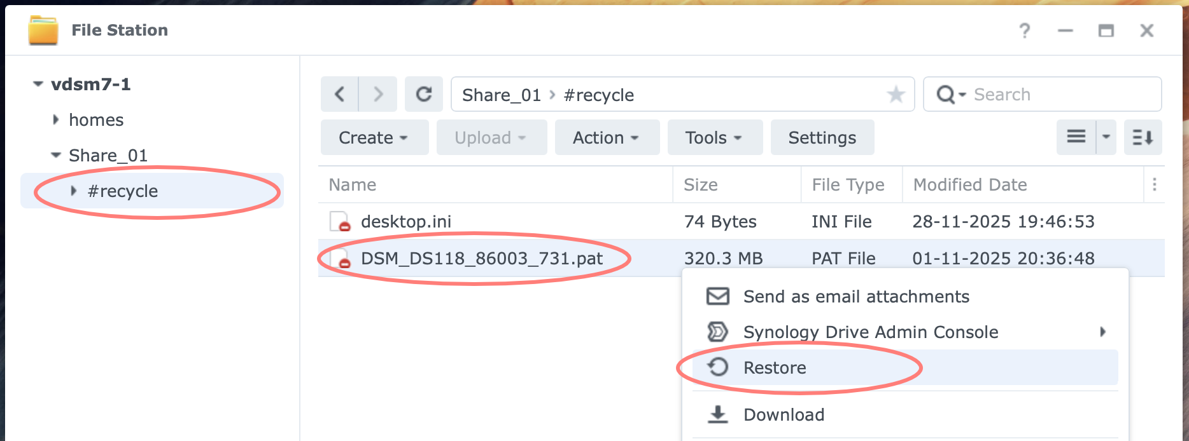Image resolution: width=1189 pixels, height=441 pixels.
Task: Click the Synology Drive icon in menu
Action: (x=718, y=332)
